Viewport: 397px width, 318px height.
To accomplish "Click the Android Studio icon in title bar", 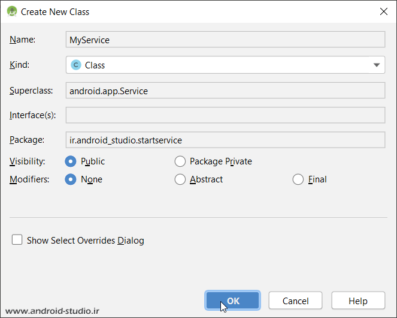I will click(11, 11).
